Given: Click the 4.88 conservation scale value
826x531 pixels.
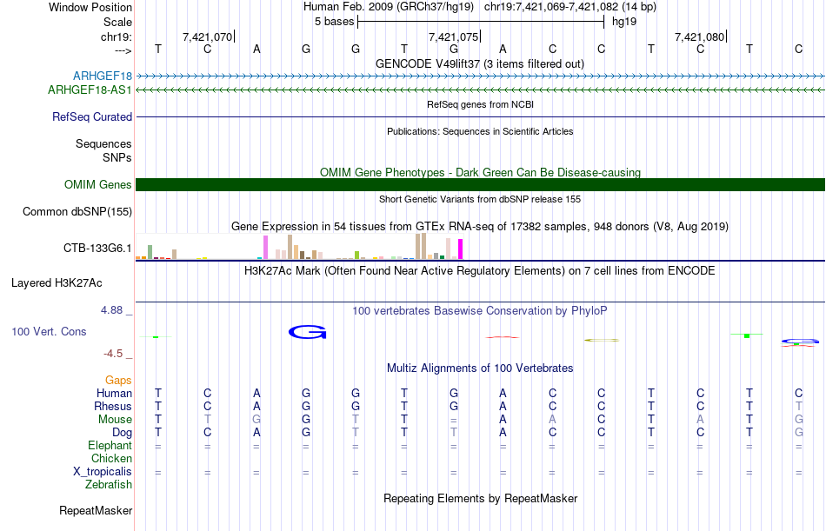Looking at the screenshot, I should [112, 310].
